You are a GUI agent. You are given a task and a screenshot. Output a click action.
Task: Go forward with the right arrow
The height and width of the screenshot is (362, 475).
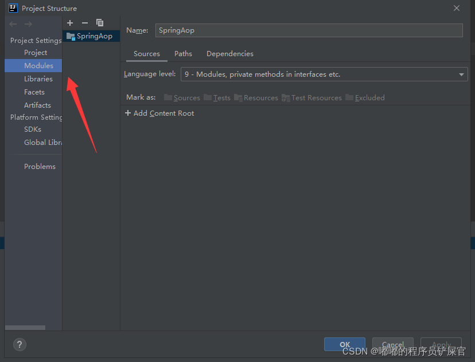pyautogui.click(x=28, y=24)
